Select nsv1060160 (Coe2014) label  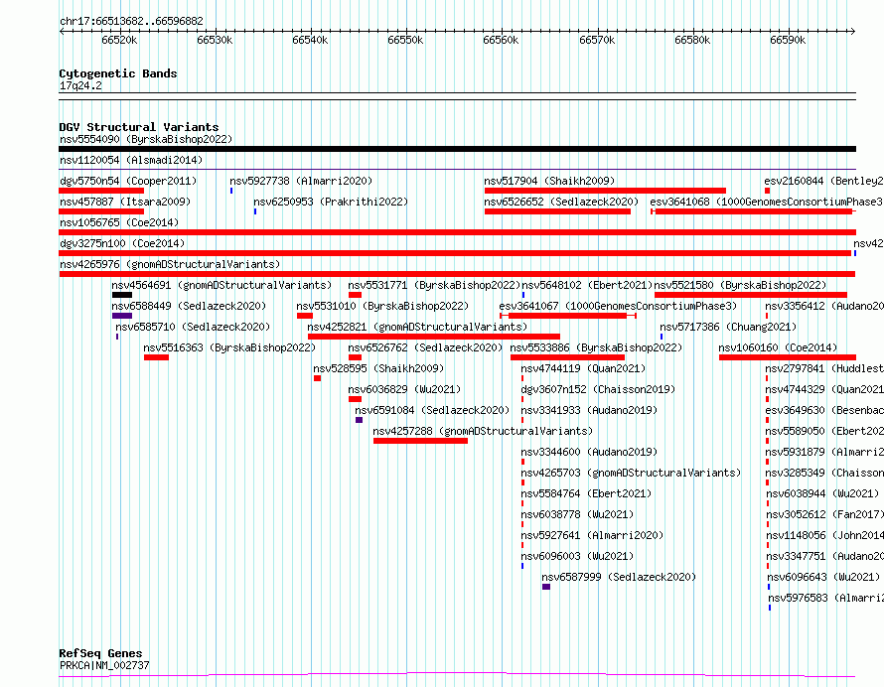point(778,347)
